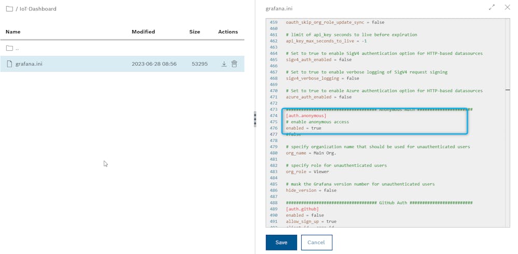
Task: Delete grafana.ini using the trash icon
Action: pyautogui.click(x=234, y=64)
